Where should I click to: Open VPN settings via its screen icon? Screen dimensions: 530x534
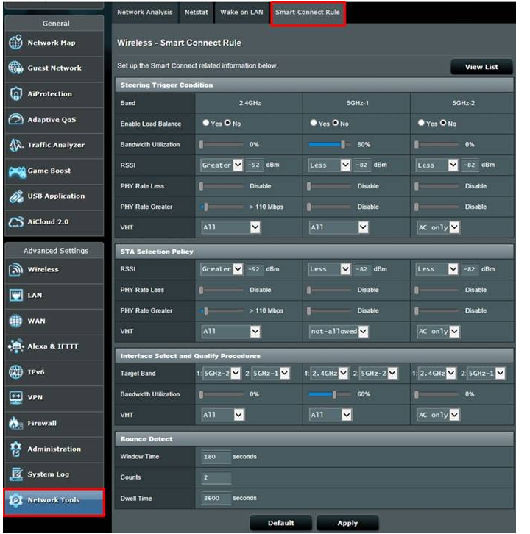[15, 397]
